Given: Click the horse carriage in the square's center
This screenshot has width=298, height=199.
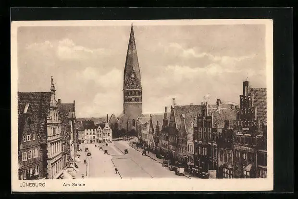Looking at the screenshot, I should (x=126, y=152).
